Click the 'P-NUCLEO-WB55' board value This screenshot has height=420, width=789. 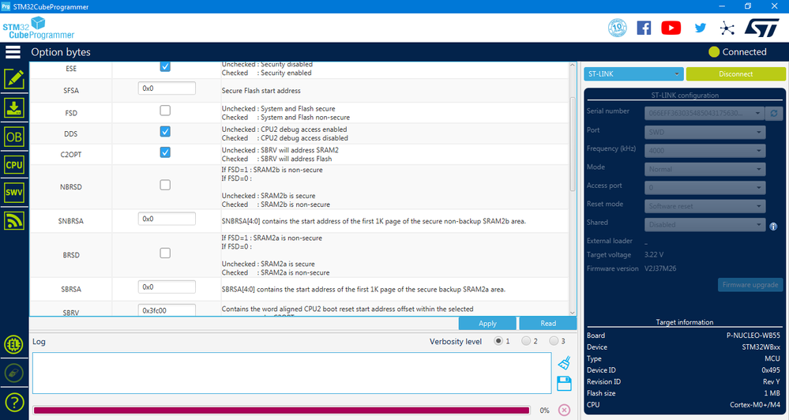(753, 336)
